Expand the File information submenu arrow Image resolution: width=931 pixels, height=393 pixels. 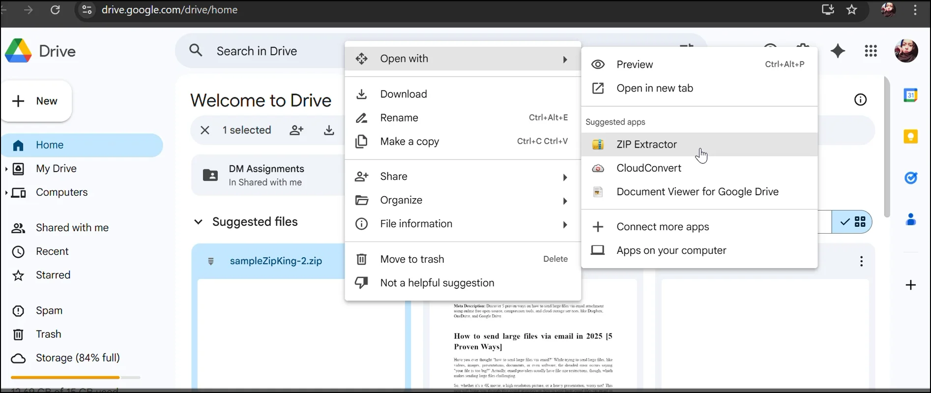(x=565, y=224)
